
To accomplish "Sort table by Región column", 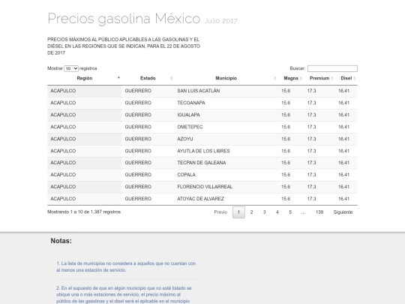I will (85, 78).
